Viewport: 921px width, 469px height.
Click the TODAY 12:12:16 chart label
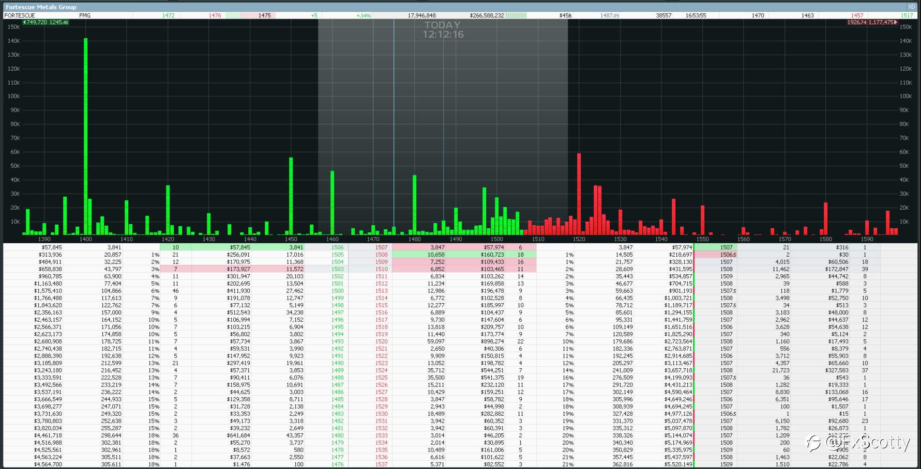(443, 29)
